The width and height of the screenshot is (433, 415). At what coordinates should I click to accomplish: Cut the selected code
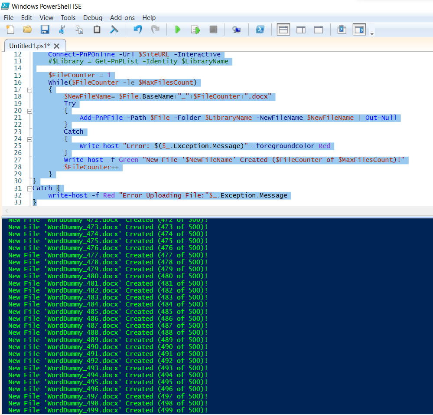click(62, 29)
